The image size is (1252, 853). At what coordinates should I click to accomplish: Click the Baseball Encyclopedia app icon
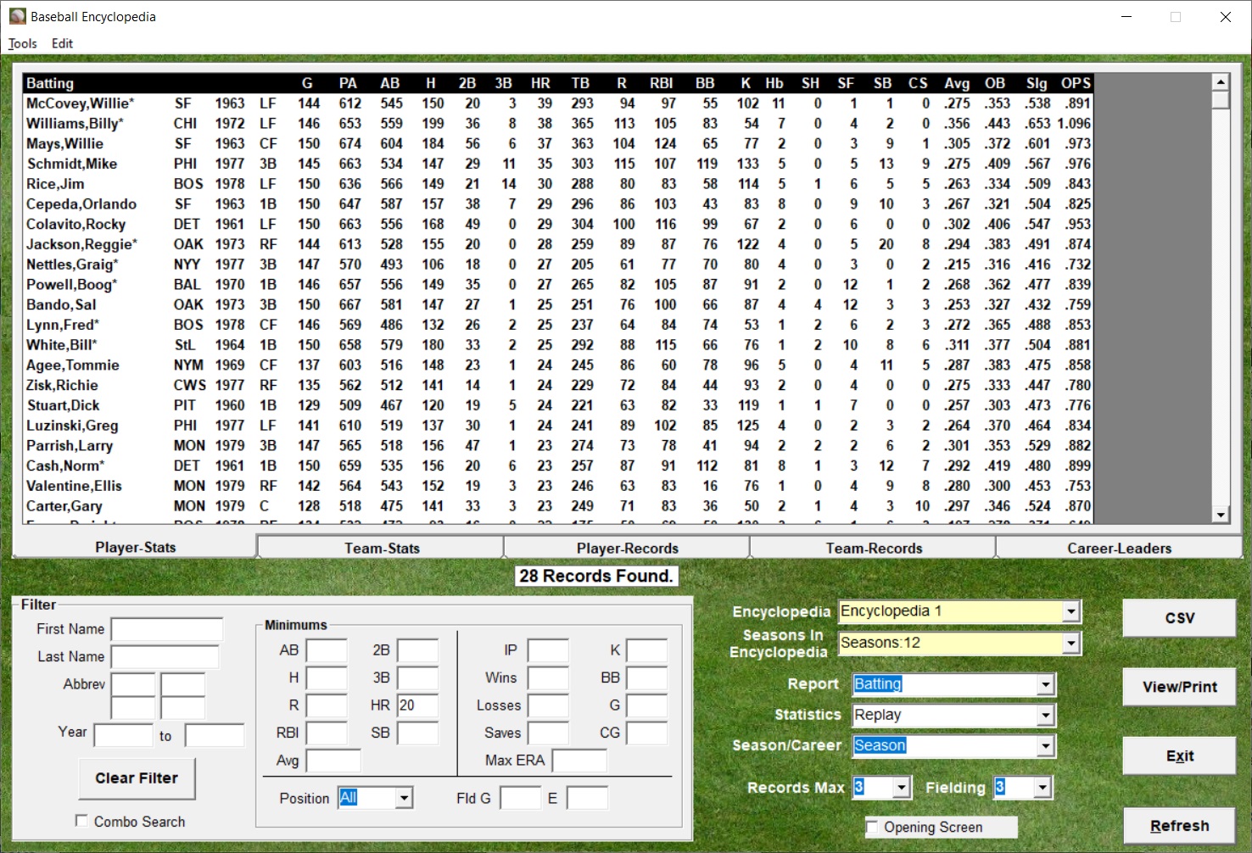pyautogui.click(x=17, y=16)
